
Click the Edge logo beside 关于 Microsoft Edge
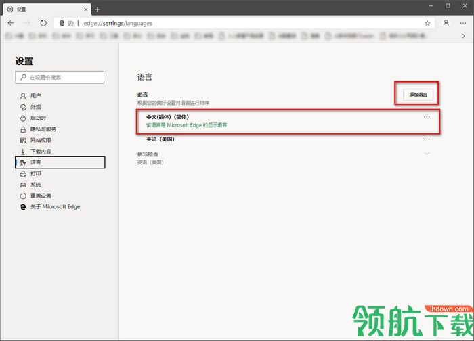click(x=23, y=207)
